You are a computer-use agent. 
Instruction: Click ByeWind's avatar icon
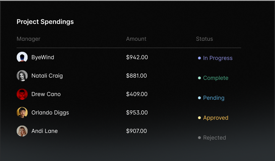(x=22, y=57)
